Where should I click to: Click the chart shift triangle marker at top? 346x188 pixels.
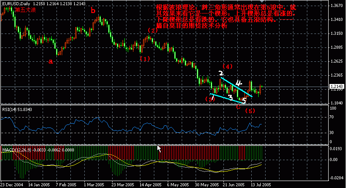pyautogui.click(x=262, y=1)
